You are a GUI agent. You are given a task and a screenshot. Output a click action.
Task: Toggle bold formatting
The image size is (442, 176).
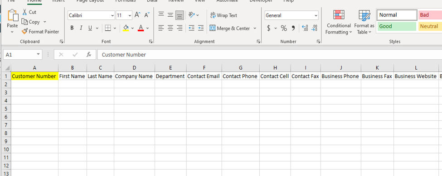pyautogui.click(x=72, y=28)
